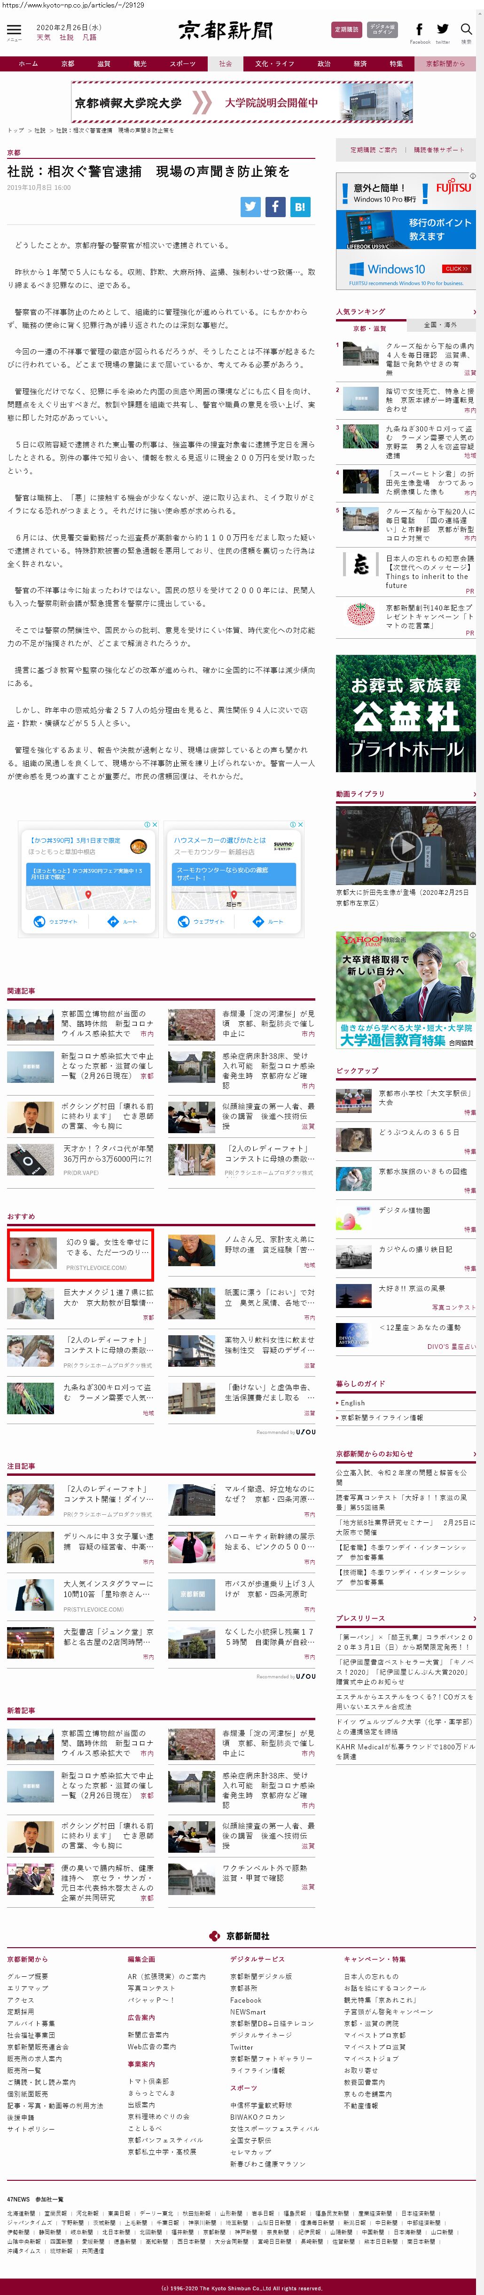Share article with Facebook share button
This screenshot has height=2295, width=484.
tap(275, 206)
